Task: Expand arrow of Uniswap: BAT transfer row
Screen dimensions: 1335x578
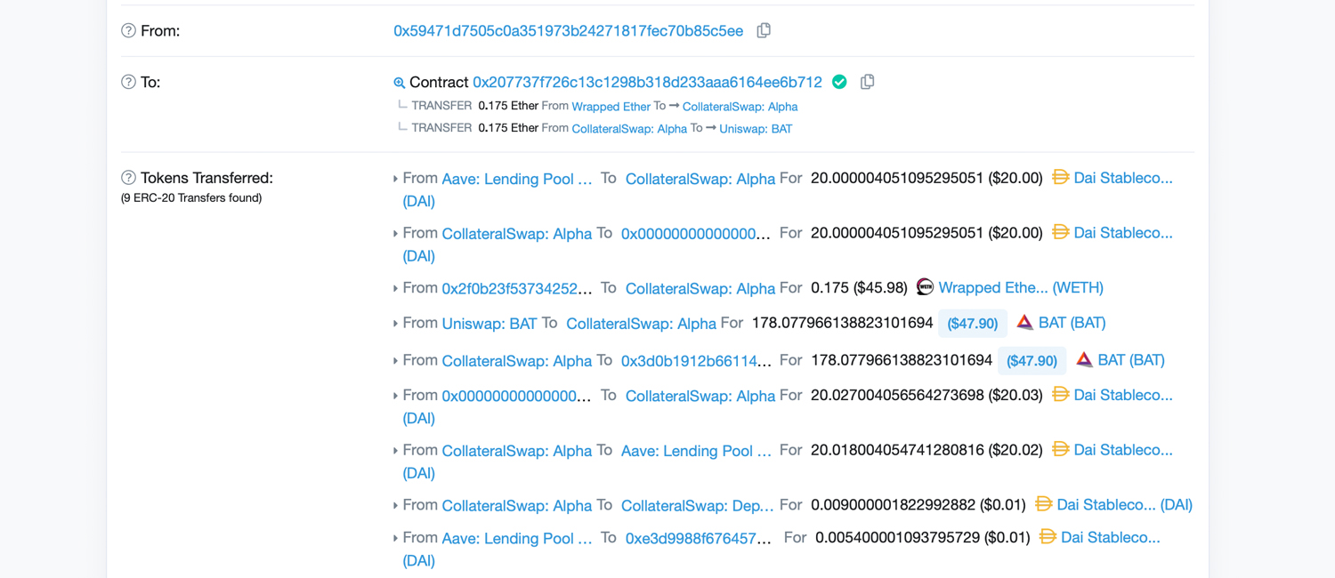Action: [395, 324]
